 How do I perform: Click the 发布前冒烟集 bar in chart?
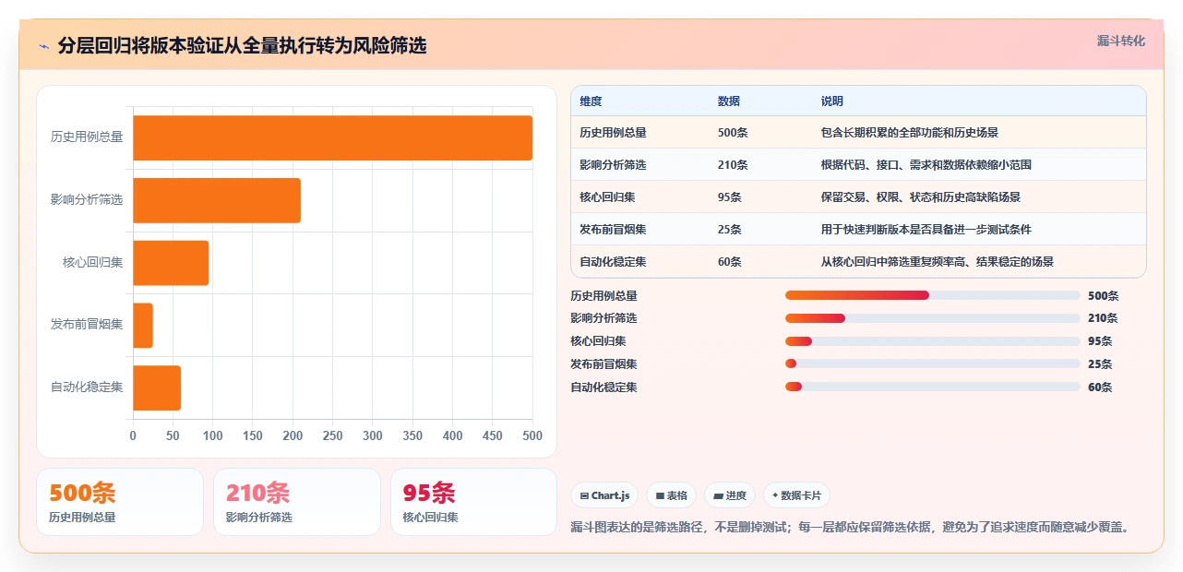click(143, 325)
